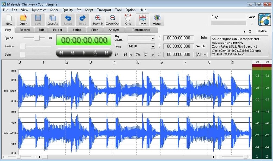Click the fast-forward transport button
This screenshot has width=273, height=161.
pos(107,52)
